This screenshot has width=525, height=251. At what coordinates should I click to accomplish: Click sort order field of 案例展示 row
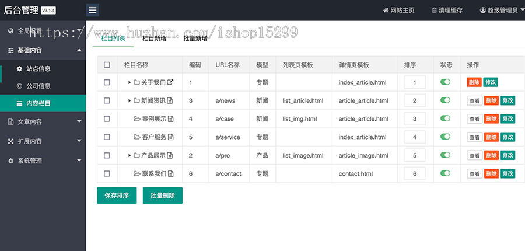tap(415, 118)
